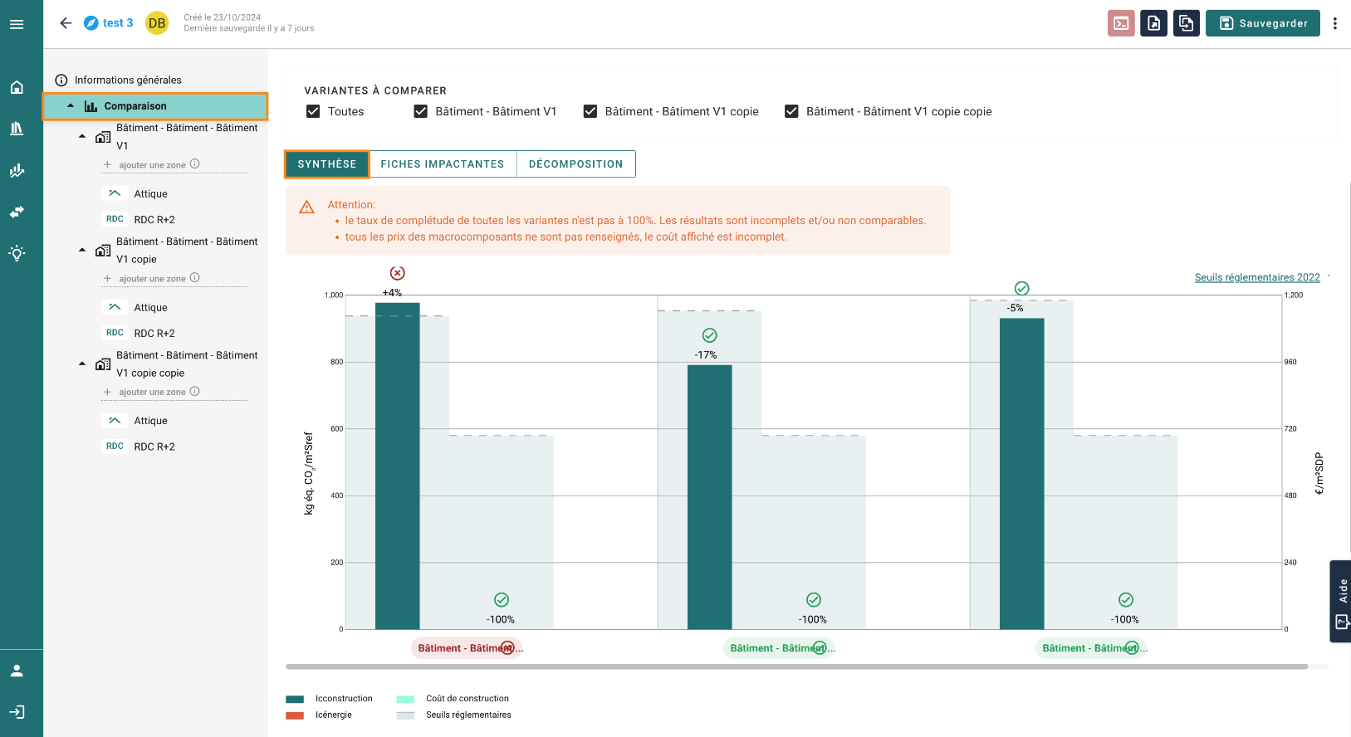Switch to the Fiches Impactantes tab
The image size is (1351, 737).
pyautogui.click(x=443, y=164)
